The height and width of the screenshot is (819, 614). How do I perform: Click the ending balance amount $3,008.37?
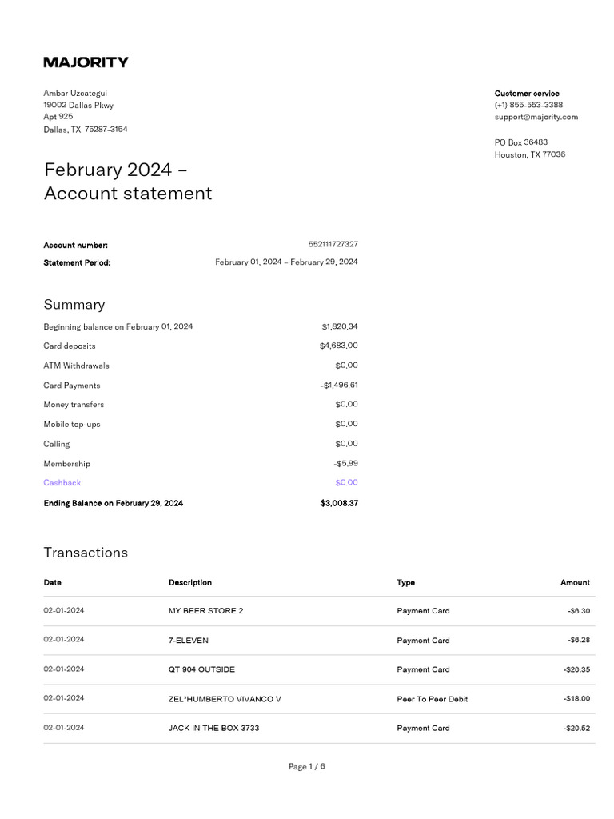click(x=339, y=503)
